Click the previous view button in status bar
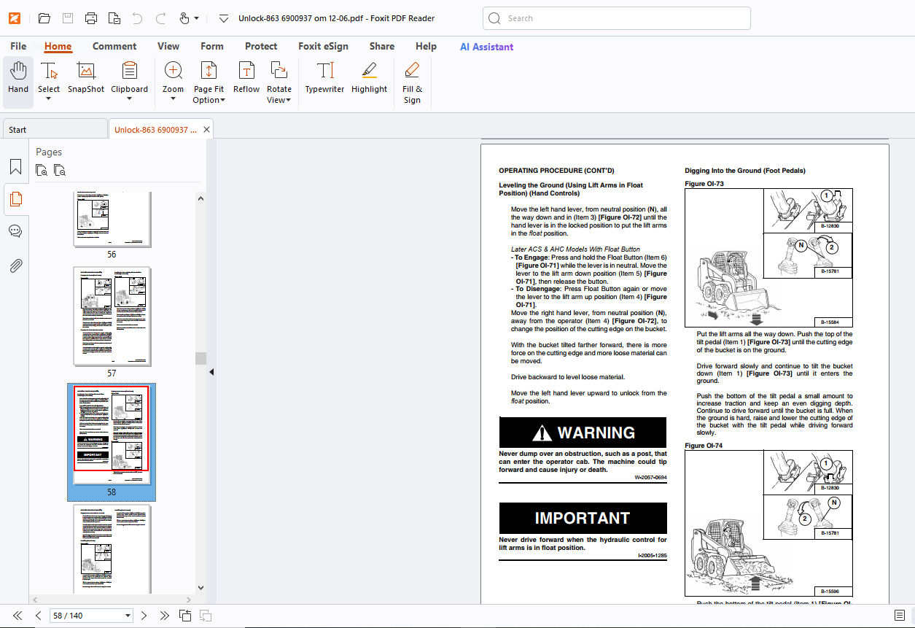This screenshot has height=628, width=915. 186,616
